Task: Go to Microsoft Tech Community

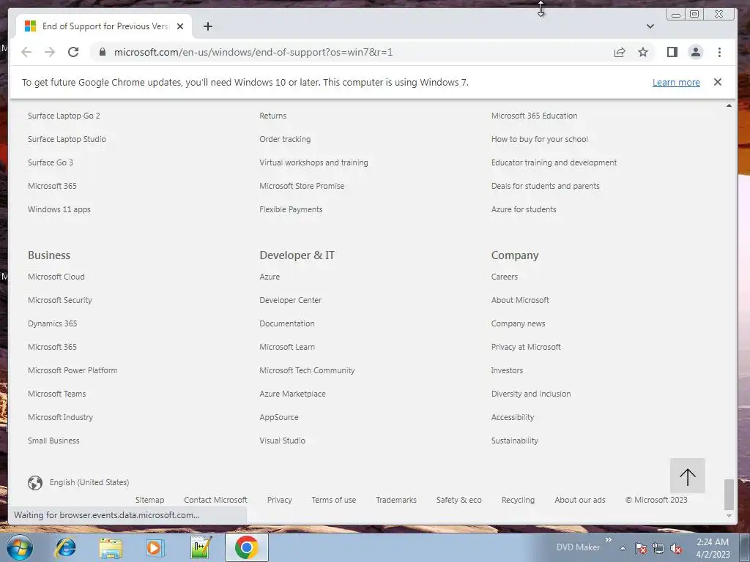Action: click(307, 370)
